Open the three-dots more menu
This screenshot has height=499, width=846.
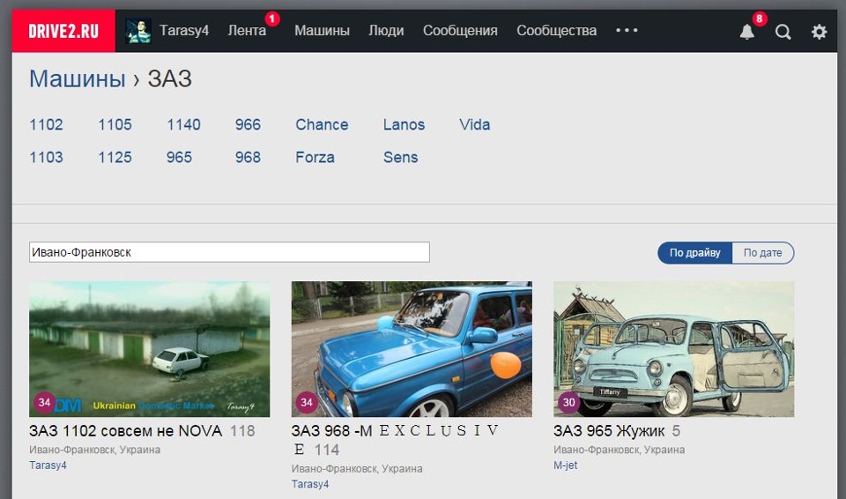[627, 30]
